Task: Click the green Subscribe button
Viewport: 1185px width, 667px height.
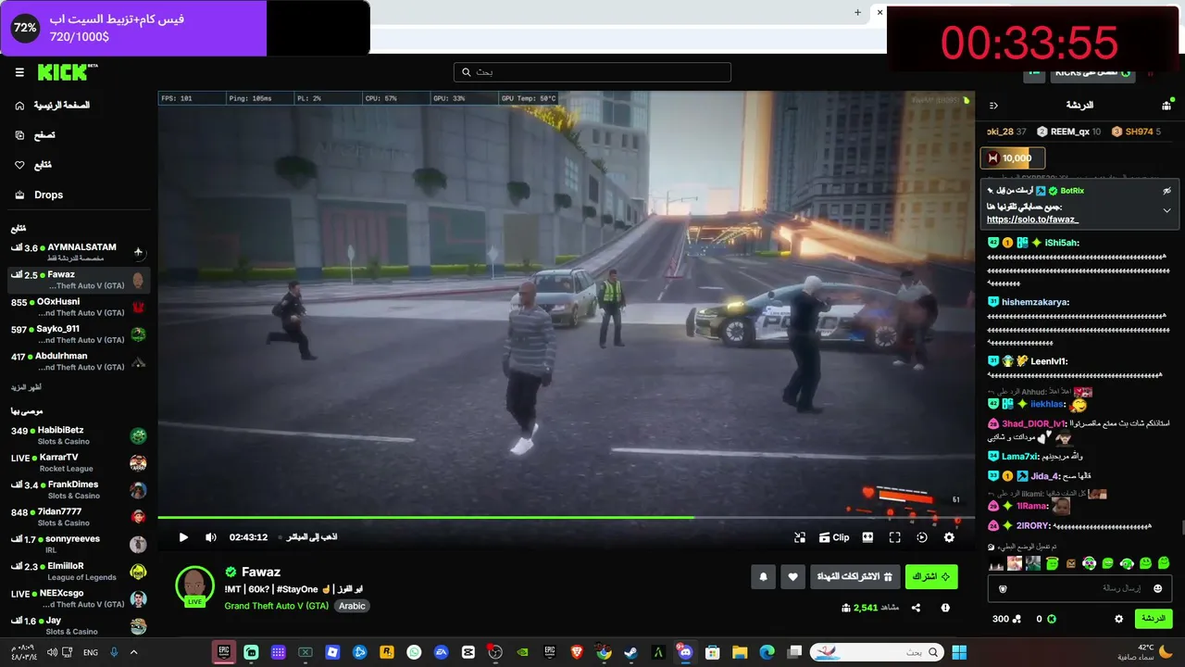Action: [x=931, y=576]
